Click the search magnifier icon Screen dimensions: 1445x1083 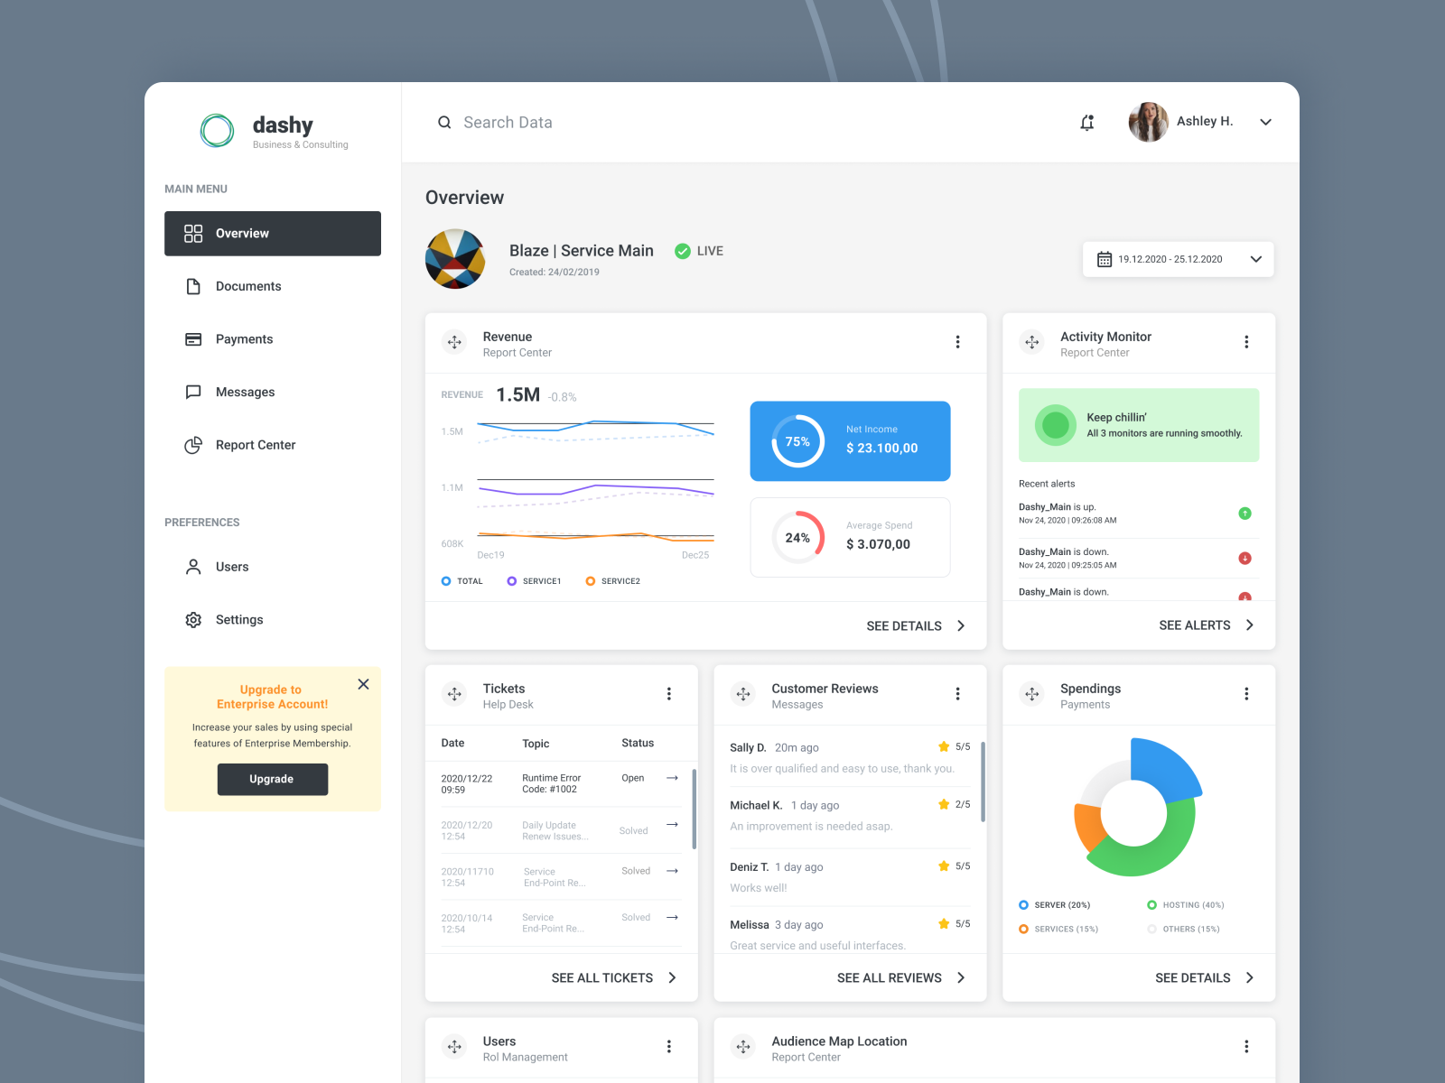(444, 122)
